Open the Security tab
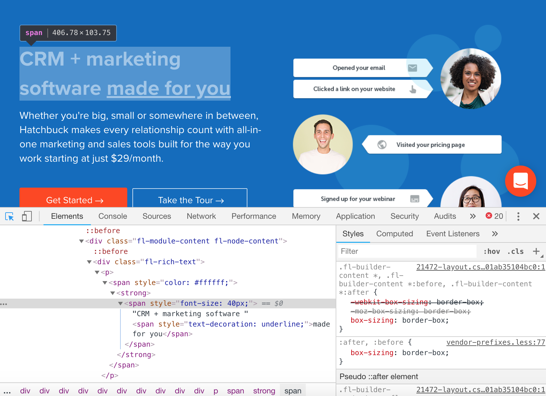The height and width of the screenshot is (396, 546). coord(404,216)
